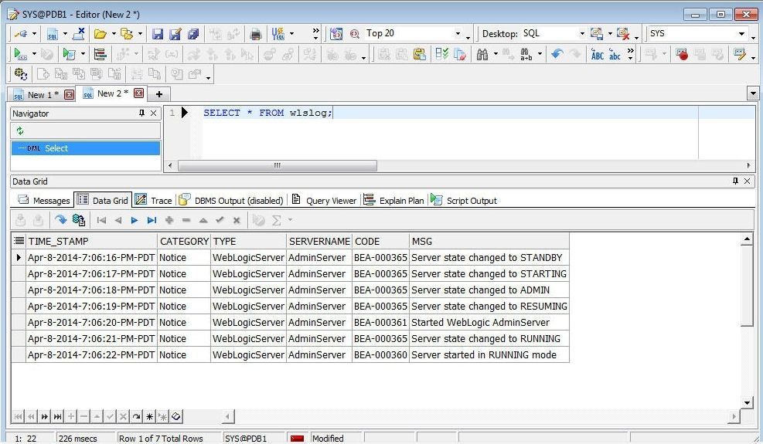Screen dimensions: 763x444
Task: Click the save all files icon
Action: [193, 34]
